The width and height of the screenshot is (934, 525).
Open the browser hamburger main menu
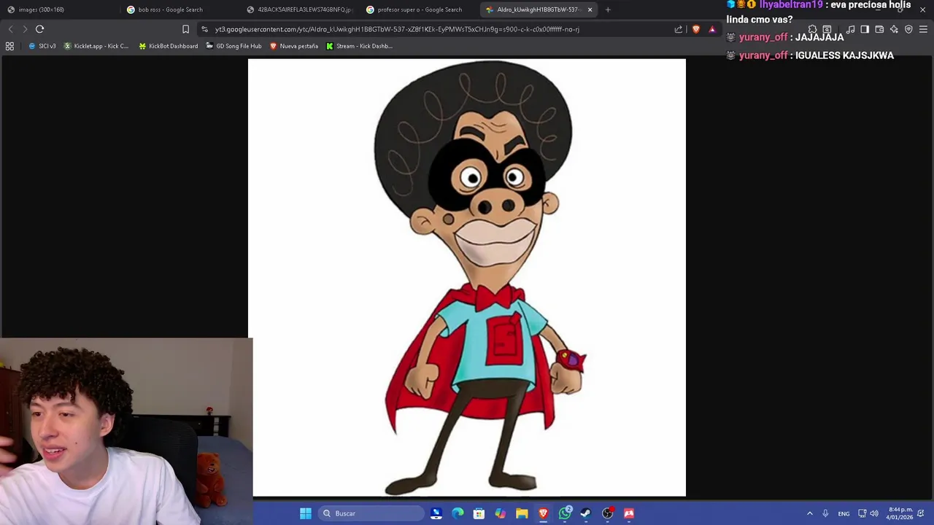923,29
